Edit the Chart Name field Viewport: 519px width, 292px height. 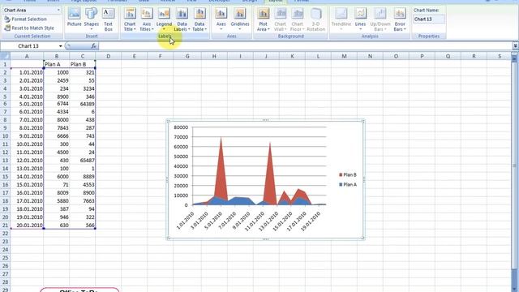point(428,19)
